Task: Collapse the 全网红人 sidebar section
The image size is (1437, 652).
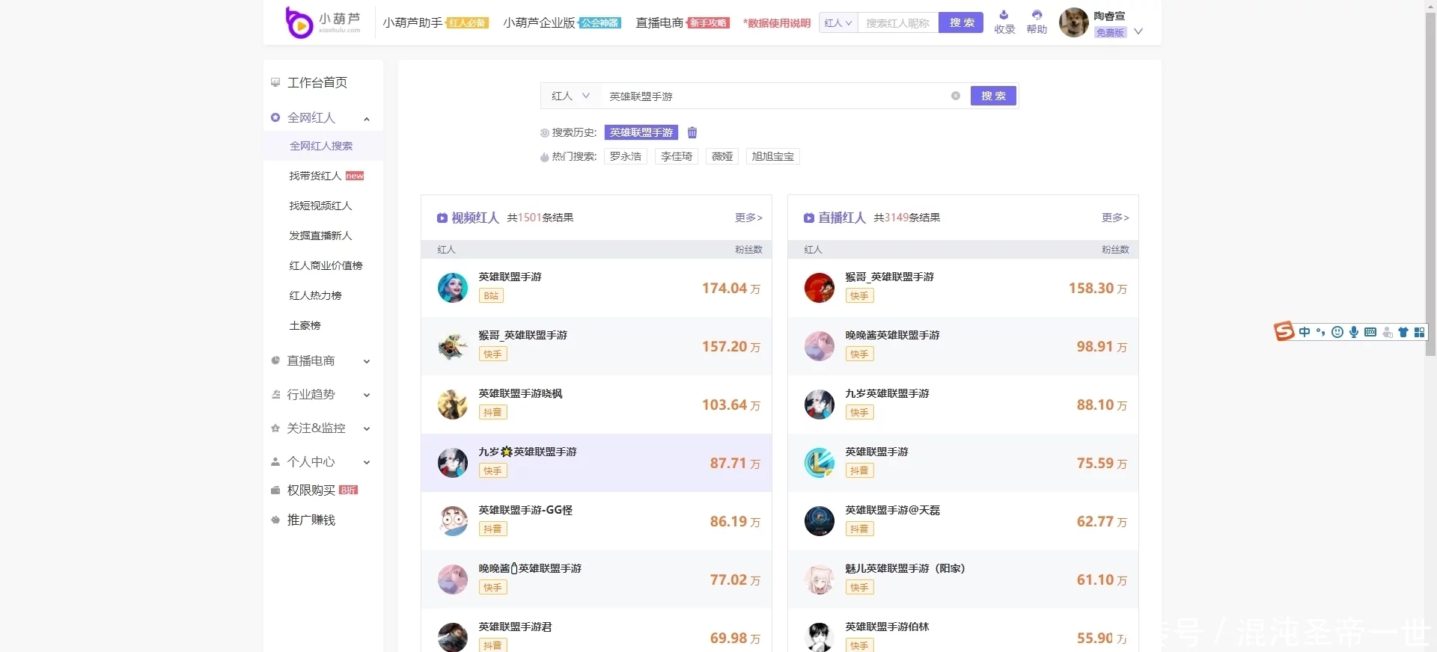Action: [367, 118]
